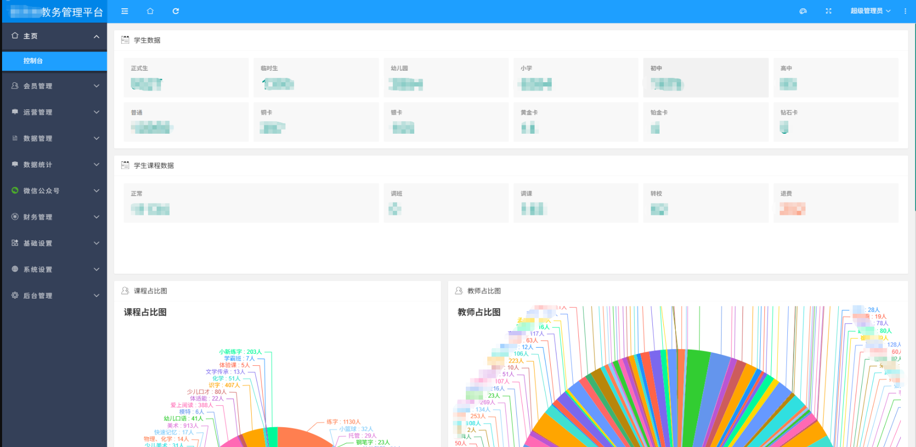Open the vertical more-options icon

point(905,11)
